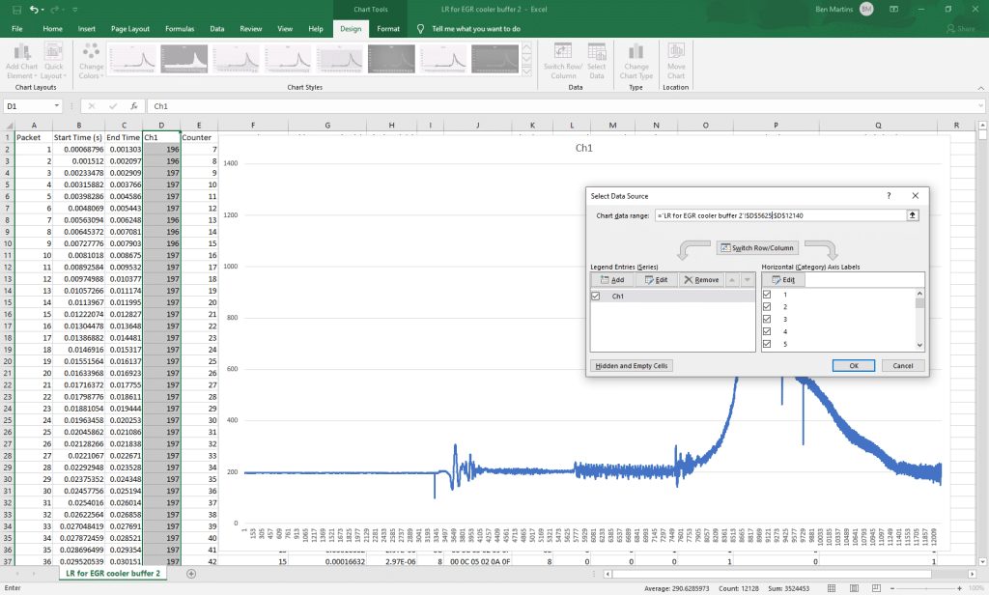This screenshot has height=595, width=989.
Task: Uncheck axis label 5 checkbox
Action: coord(767,344)
